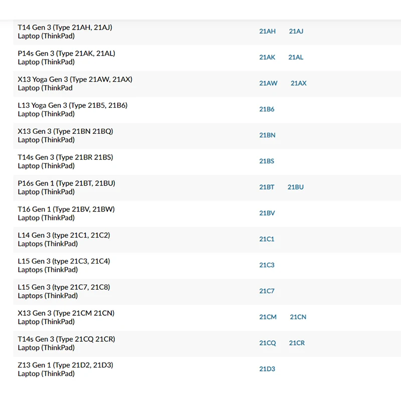Click the 21AW link for X13 Yoga
This screenshot has height=401, width=401.
(268, 83)
